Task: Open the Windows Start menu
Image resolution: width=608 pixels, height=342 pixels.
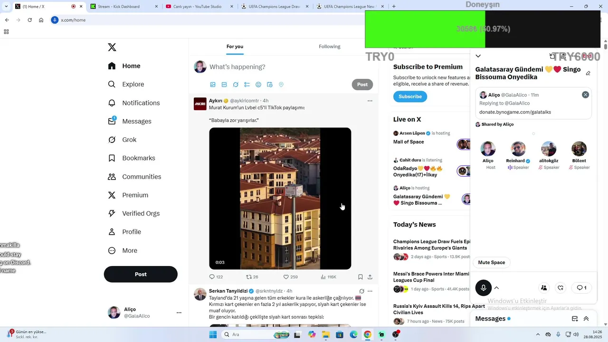Action: pyautogui.click(x=213, y=334)
